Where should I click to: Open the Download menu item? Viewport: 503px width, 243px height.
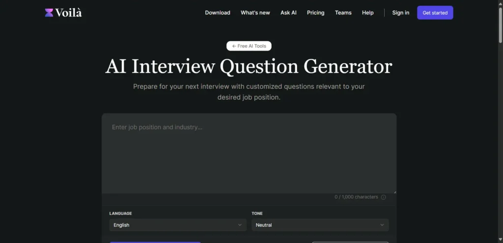(x=218, y=13)
